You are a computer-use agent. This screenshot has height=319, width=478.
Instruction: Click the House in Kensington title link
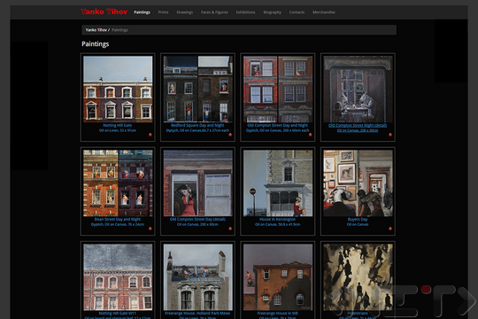(x=277, y=219)
